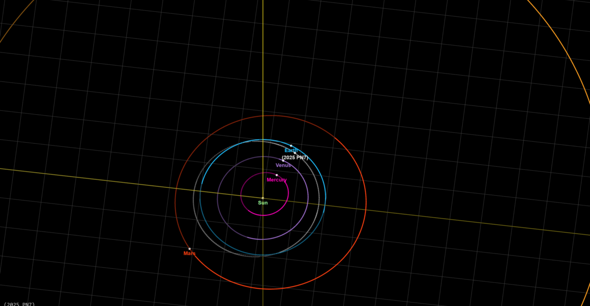The height and width of the screenshot is (306, 590).
Task: Click the 2025 PN7 asteroid position dot
Action: 295,153
